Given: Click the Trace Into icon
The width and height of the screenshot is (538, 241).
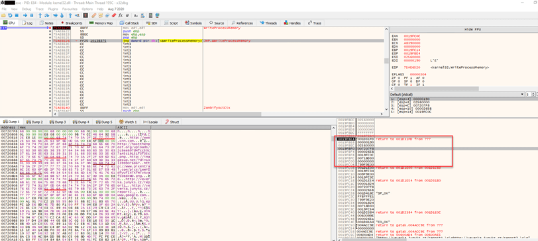Looking at the screenshot, I should coord(55,15).
